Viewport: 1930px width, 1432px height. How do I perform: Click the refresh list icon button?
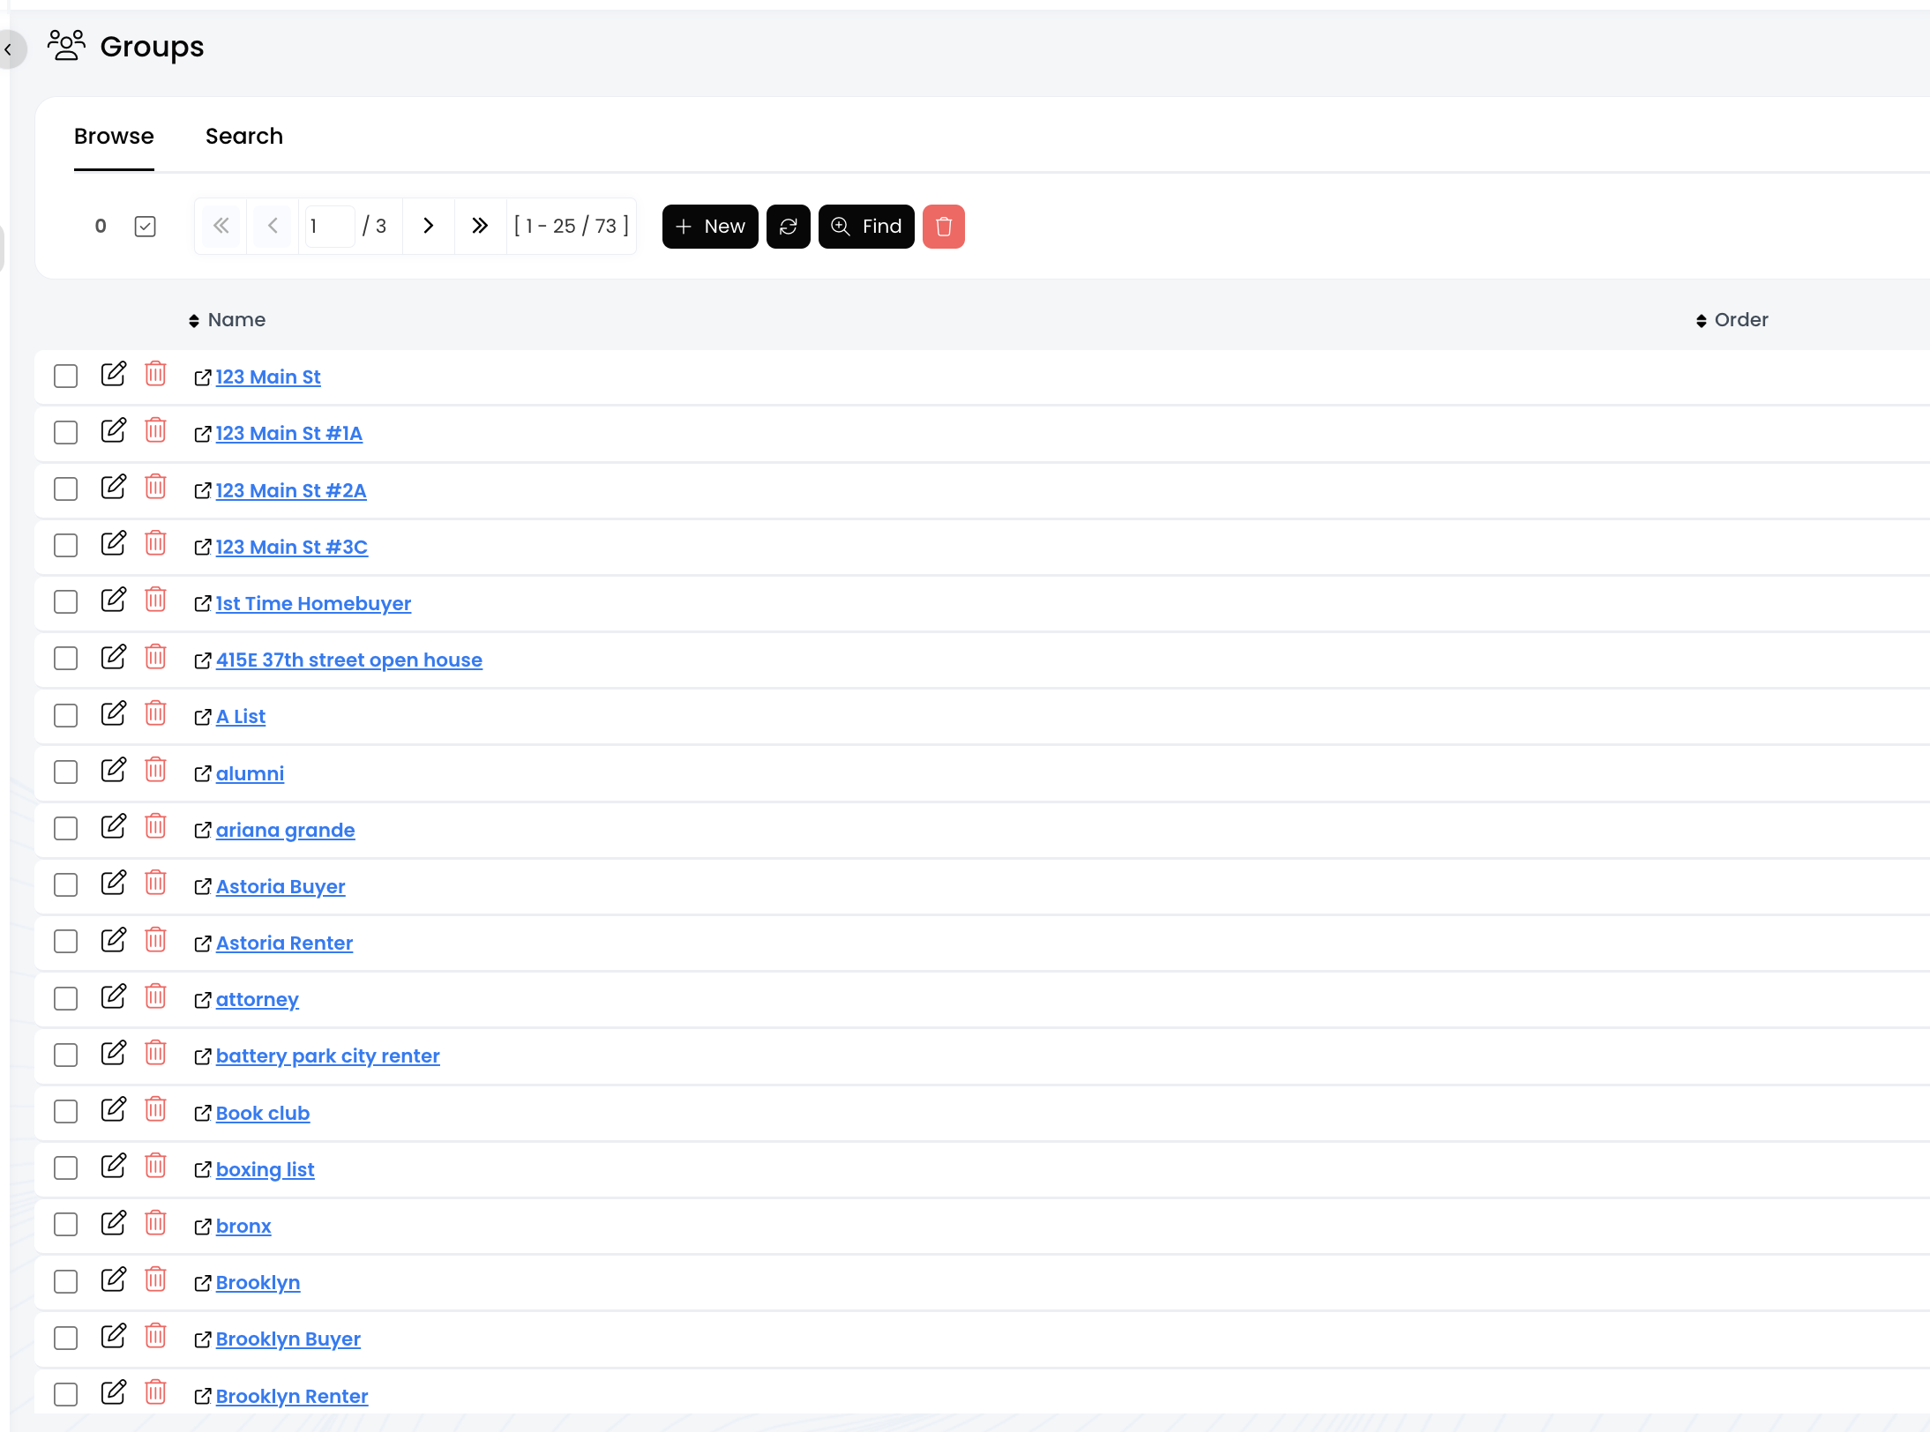788,227
